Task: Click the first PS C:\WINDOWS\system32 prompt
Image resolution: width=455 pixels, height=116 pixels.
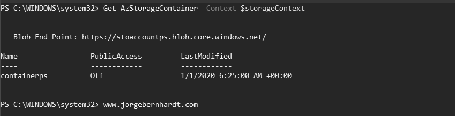Action: pos(50,9)
